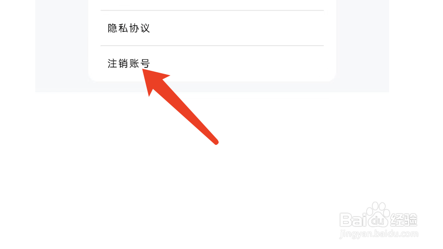The width and height of the screenshot is (443, 249).
Task: Click the rounded bottom-right corner of the card
Action: (x=331, y=77)
